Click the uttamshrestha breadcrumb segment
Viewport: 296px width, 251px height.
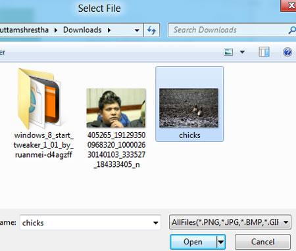point(24,30)
